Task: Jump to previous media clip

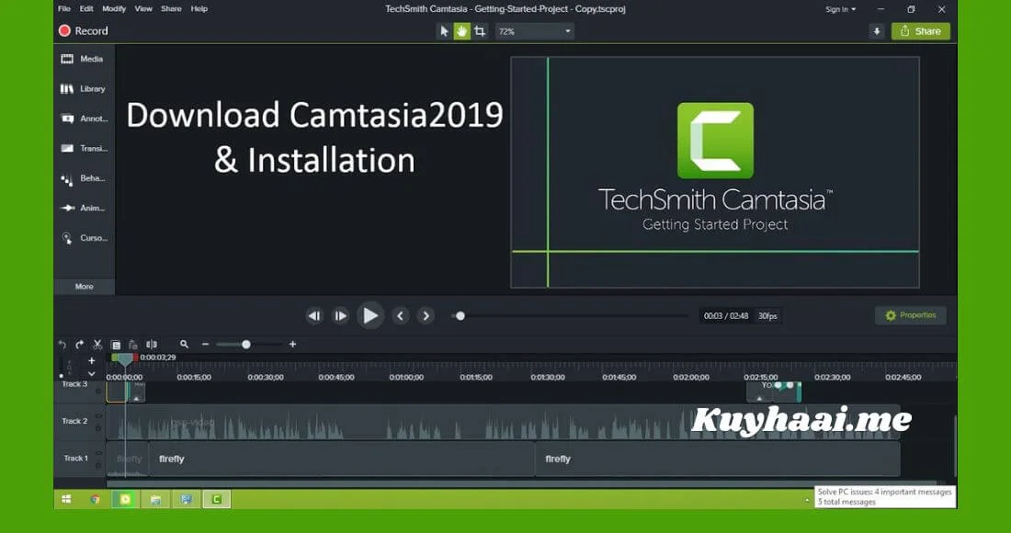Action: click(x=401, y=316)
